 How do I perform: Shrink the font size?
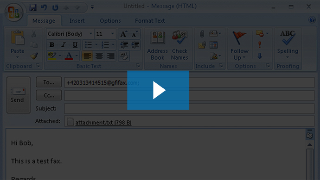134,34
